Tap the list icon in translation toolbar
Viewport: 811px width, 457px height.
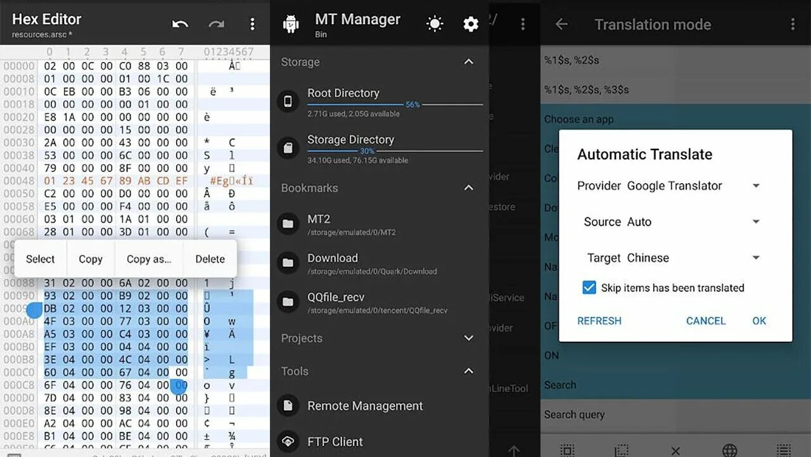tap(784, 450)
